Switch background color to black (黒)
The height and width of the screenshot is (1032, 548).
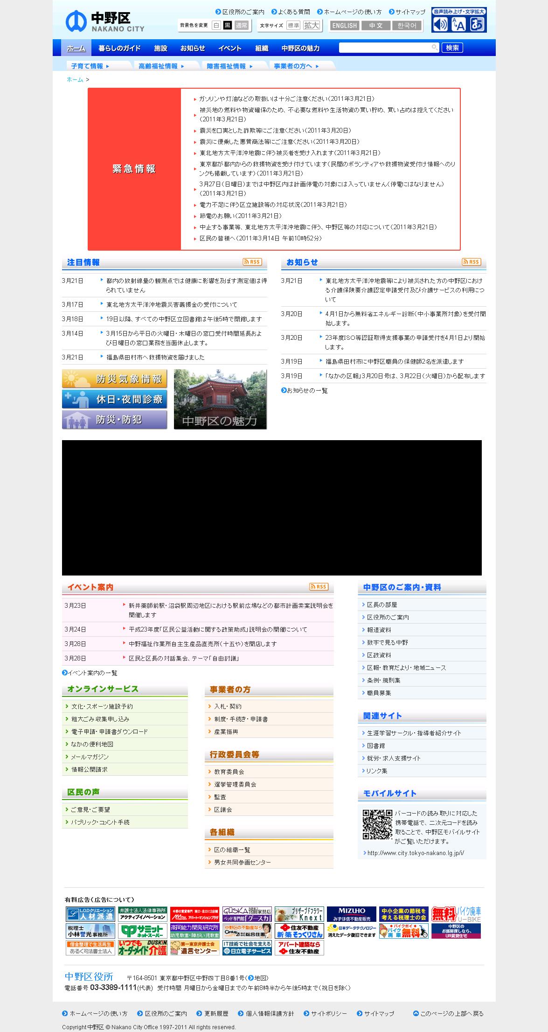228,26
